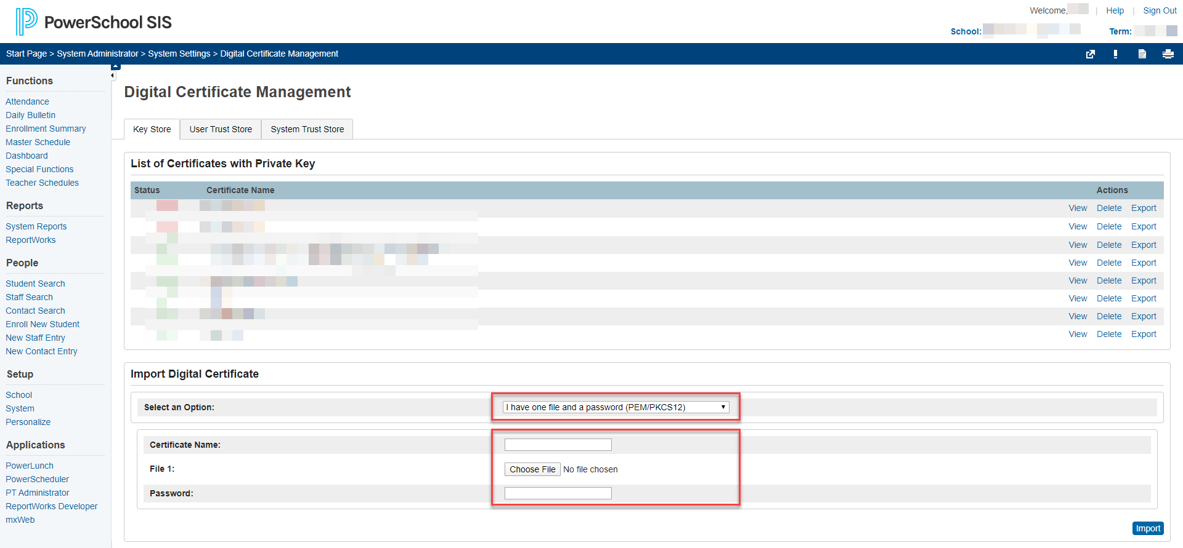Click the PowerSchool SIS logo
The image size is (1183, 548).
coord(94,22)
